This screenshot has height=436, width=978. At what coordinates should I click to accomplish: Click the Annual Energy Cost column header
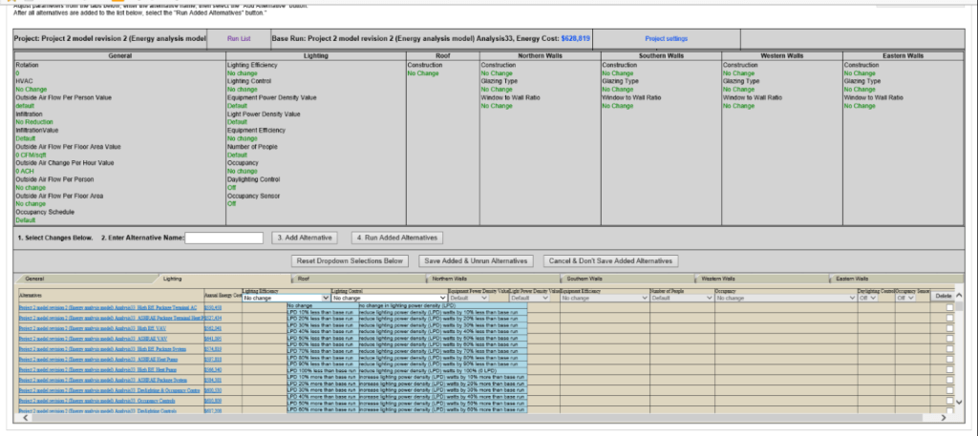pyautogui.click(x=223, y=295)
